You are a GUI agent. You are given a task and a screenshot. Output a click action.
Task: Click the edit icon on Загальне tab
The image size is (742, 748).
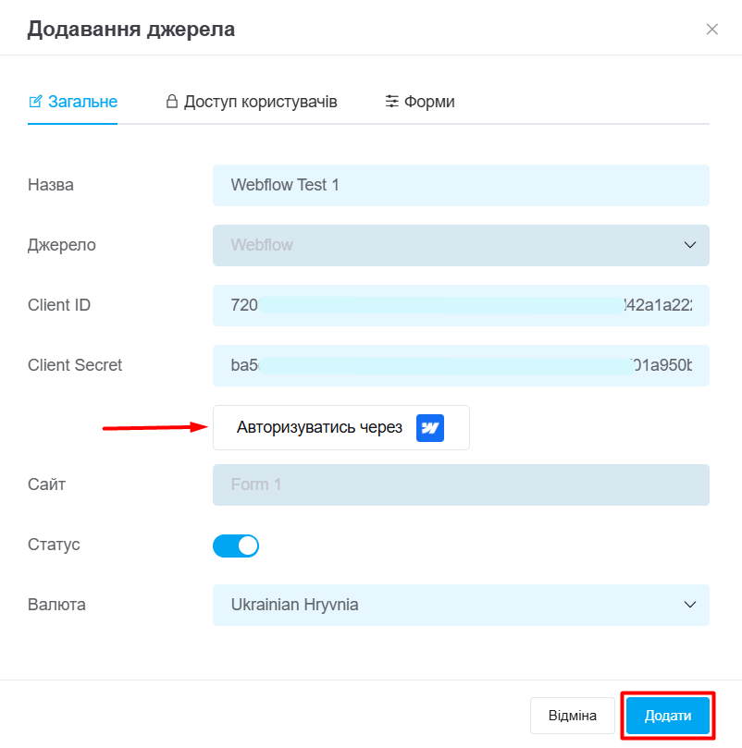[36, 102]
